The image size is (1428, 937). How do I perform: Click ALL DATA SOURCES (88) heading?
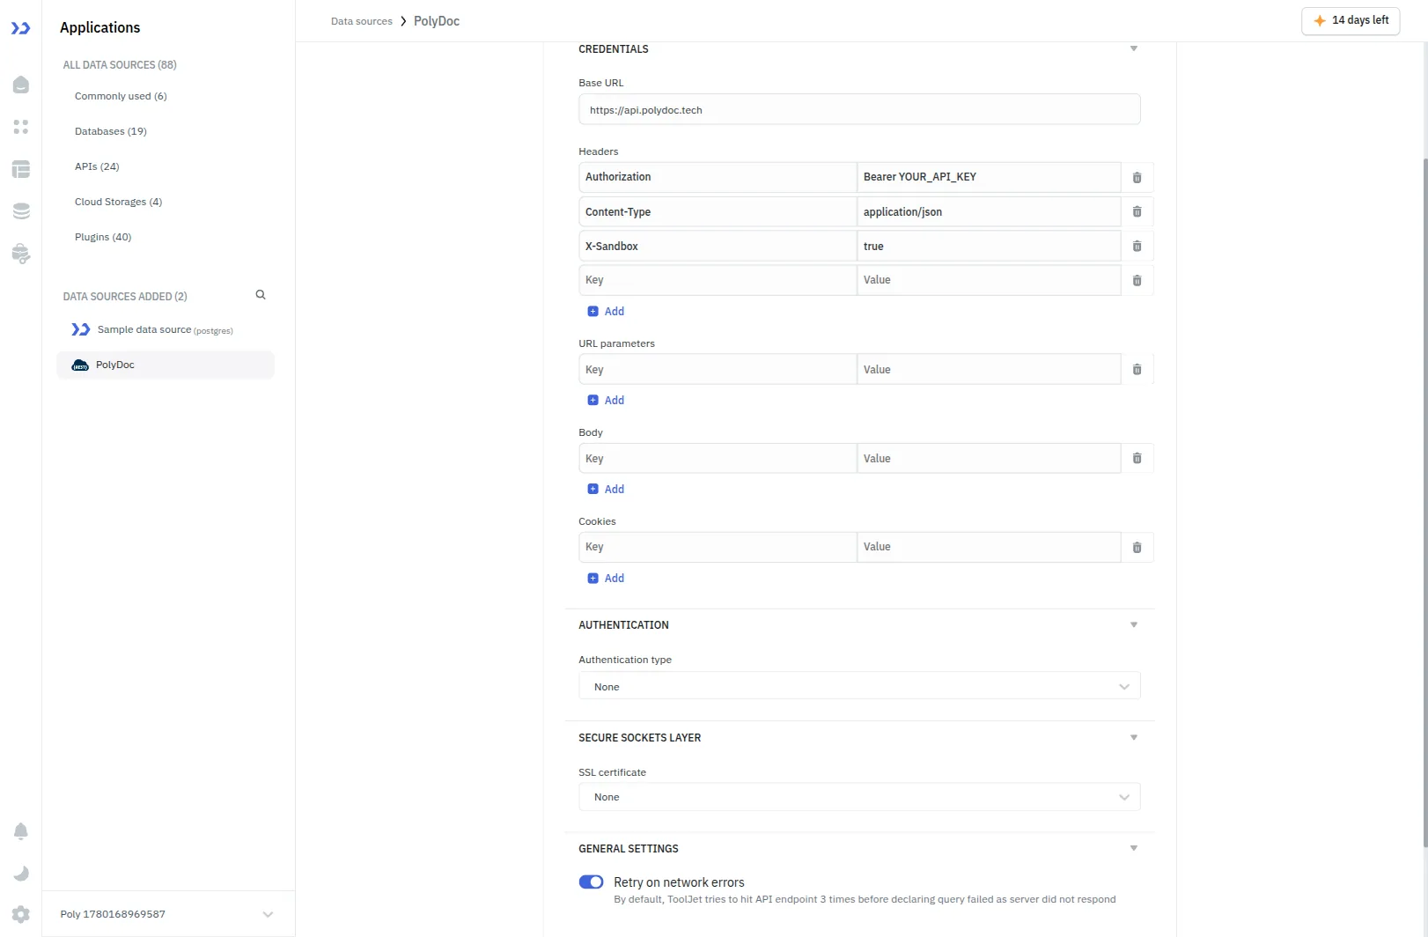[120, 65]
